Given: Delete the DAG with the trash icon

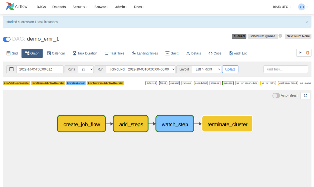Looking at the screenshot, I should pos(308,53).
